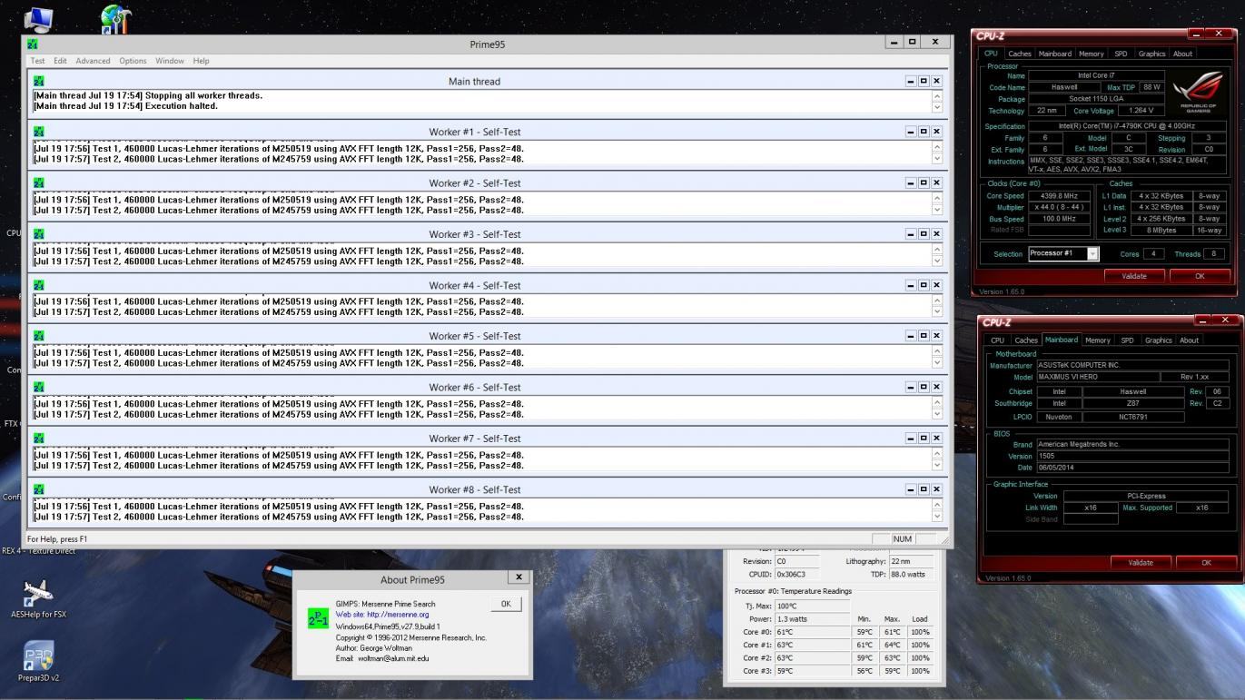Click the Worker #8 window's Prime95 icon
The width and height of the screenshot is (1245, 700).
(x=38, y=489)
